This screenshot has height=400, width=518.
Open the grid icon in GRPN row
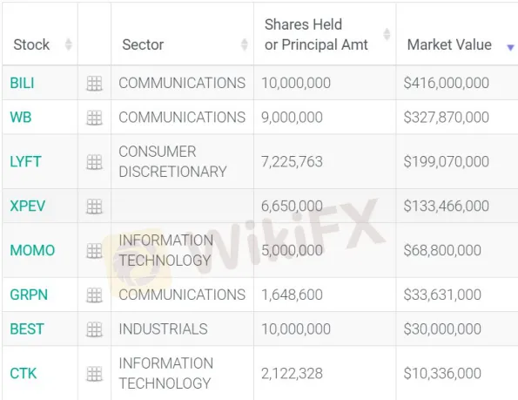94,295
